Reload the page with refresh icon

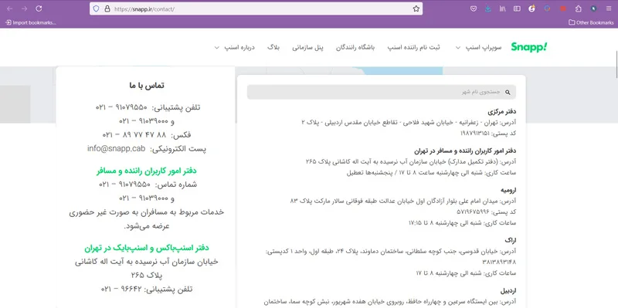tap(39, 8)
